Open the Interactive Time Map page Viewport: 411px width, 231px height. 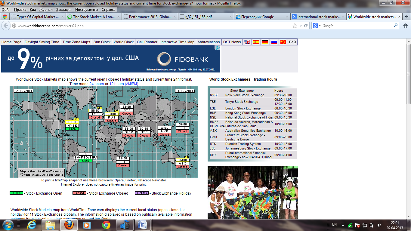pos(178,42)
